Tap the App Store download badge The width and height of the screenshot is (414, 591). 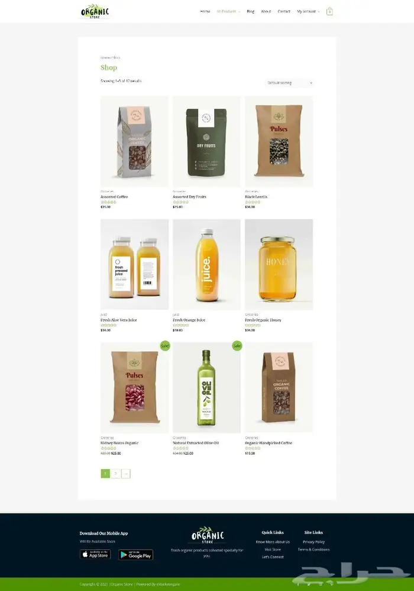[95, 554]
